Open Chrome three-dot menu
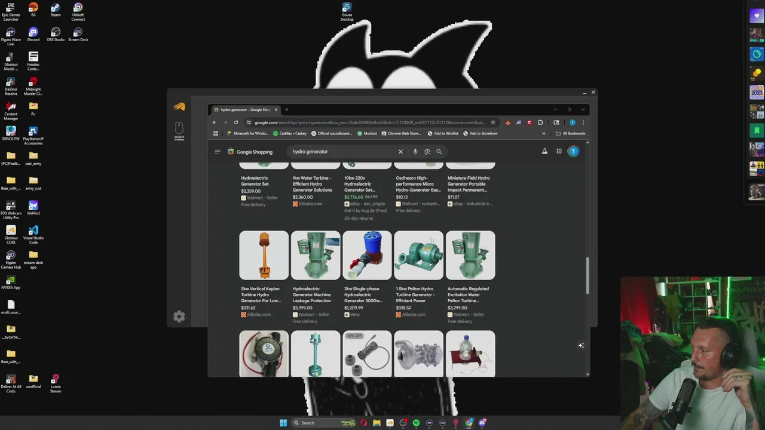This screenshot has height=430, width=765. [x=583, y=122]
